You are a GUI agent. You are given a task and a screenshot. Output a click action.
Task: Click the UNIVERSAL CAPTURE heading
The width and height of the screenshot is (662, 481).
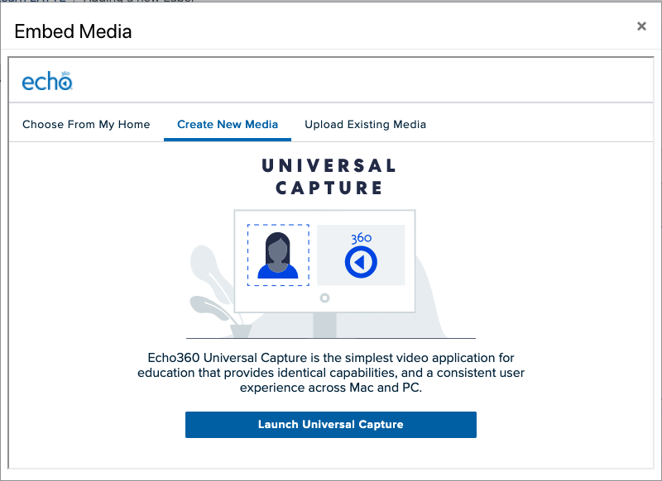tap(330, 174)
